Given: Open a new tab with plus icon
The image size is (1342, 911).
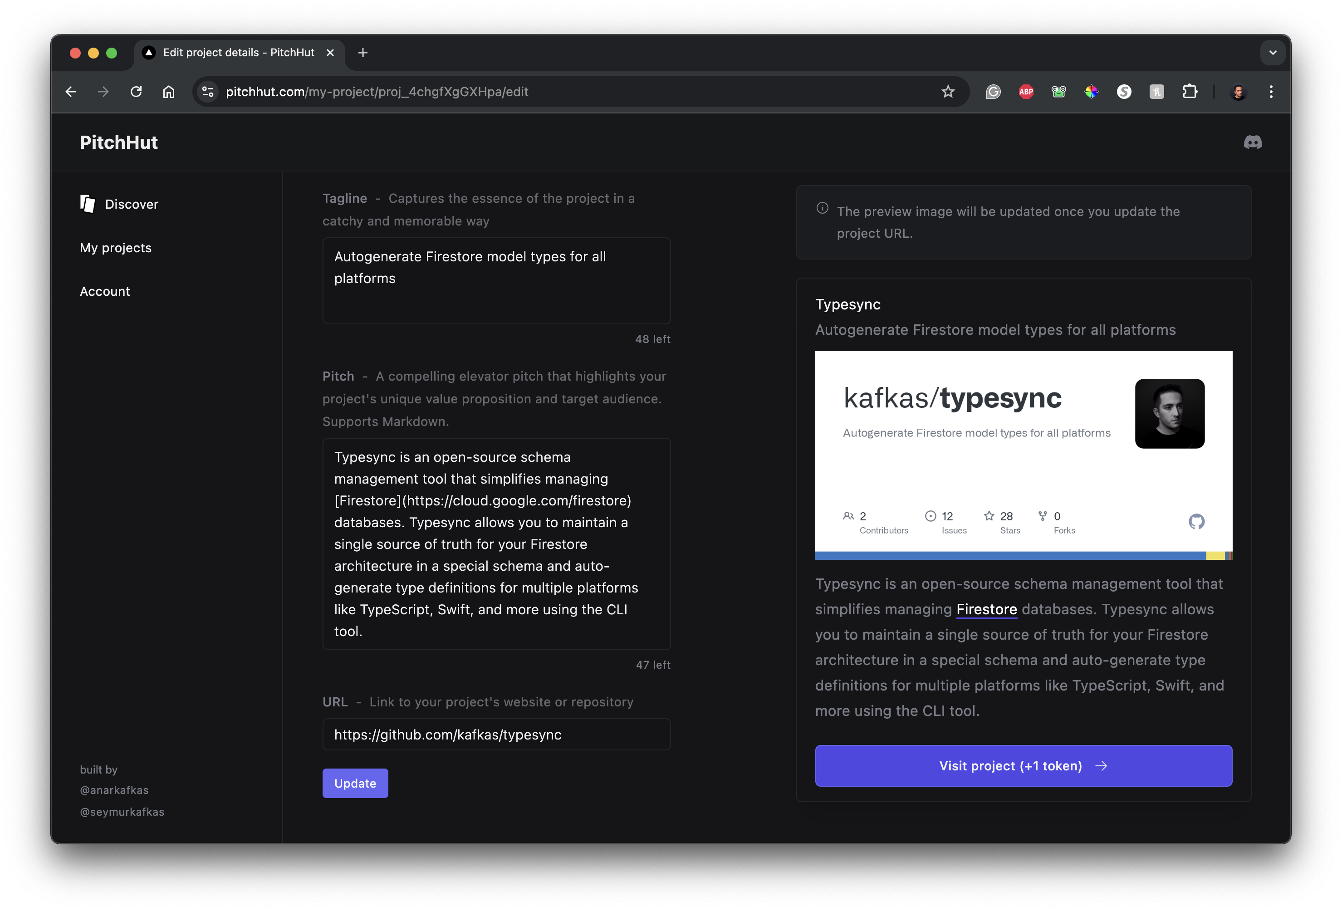Looking at the screenshot, I should [362, 53].
